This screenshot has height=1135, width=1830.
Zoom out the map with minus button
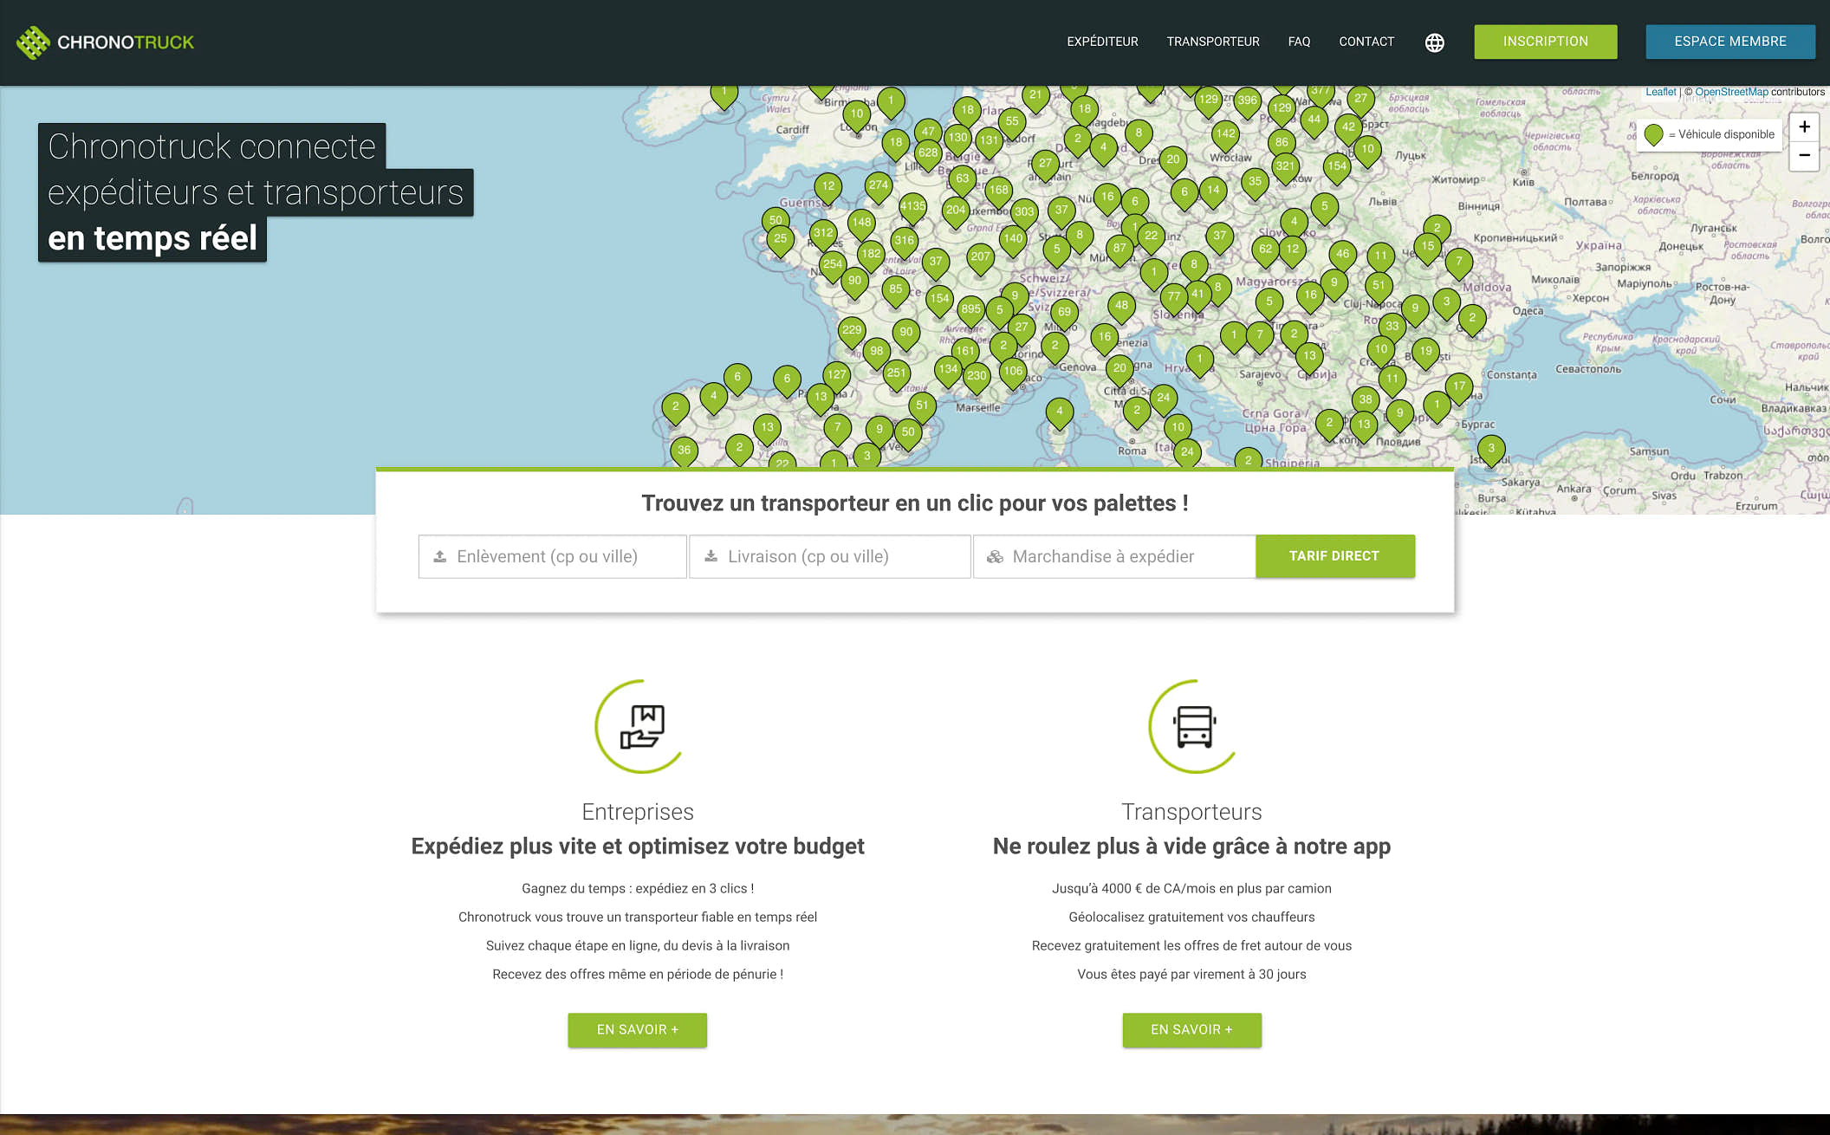[1804, 156]
